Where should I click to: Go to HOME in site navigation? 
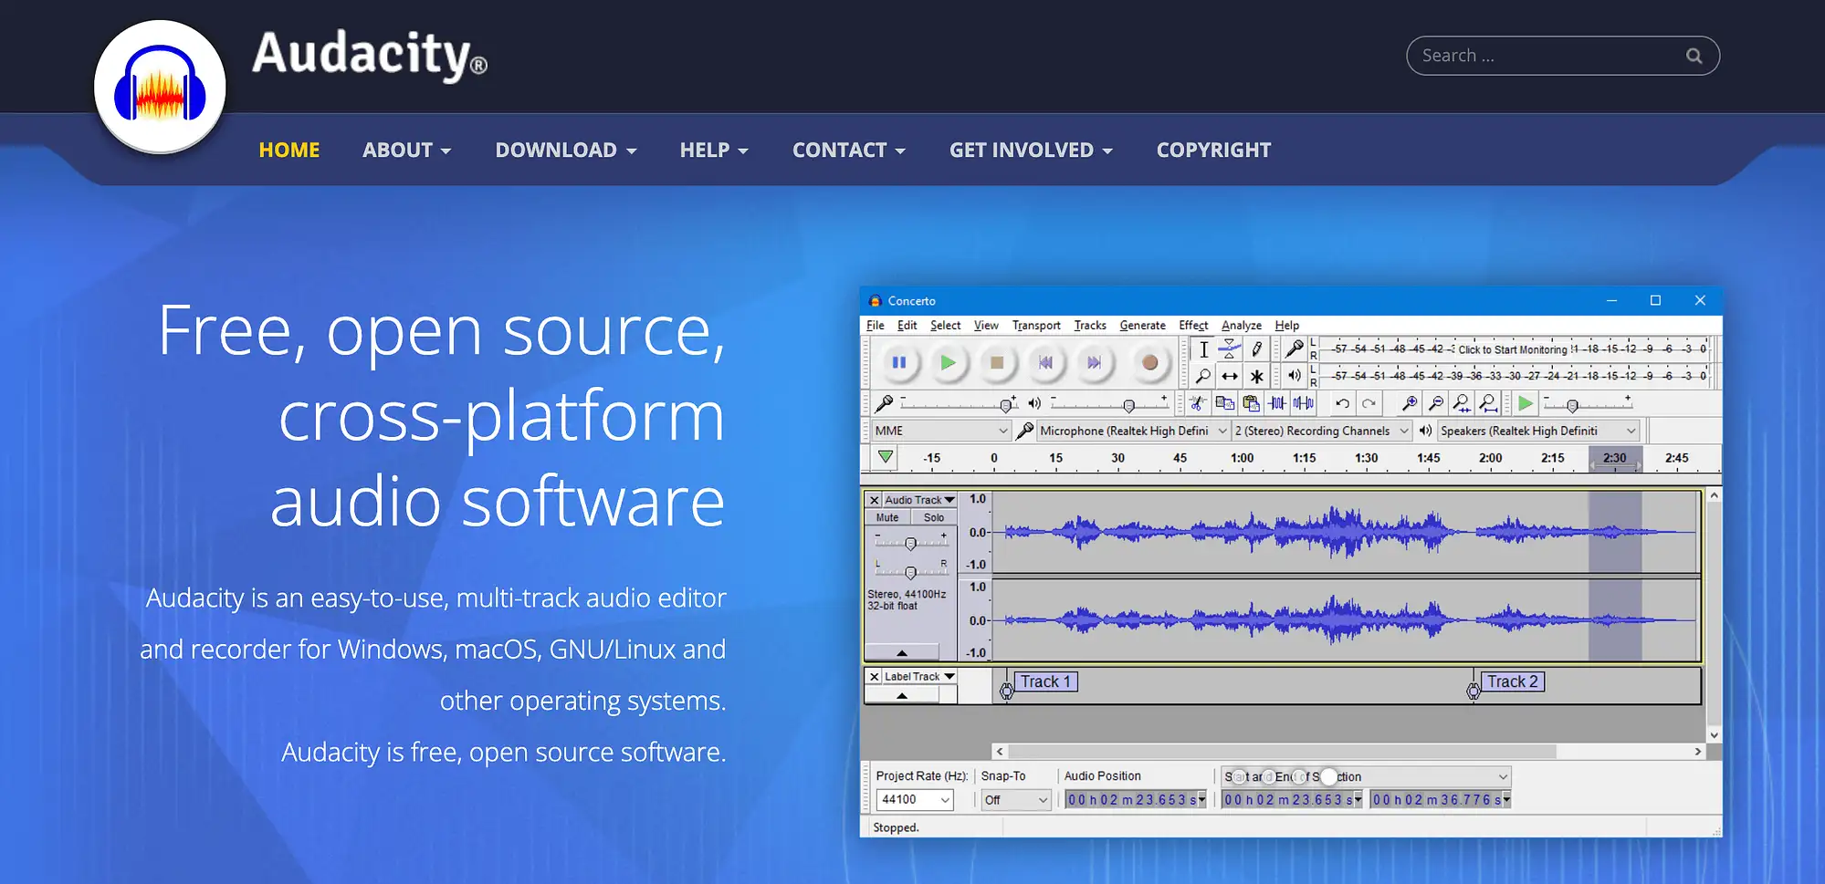coord(289,151)
